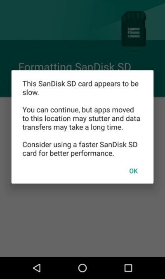Click blank dialog space left of OK

[69, 171]
